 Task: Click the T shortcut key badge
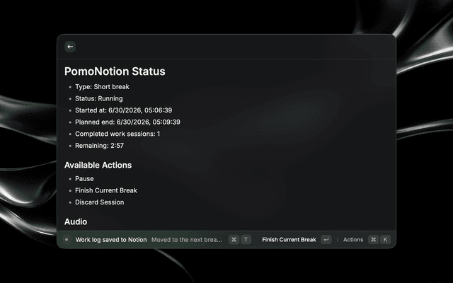coord(246,240)
